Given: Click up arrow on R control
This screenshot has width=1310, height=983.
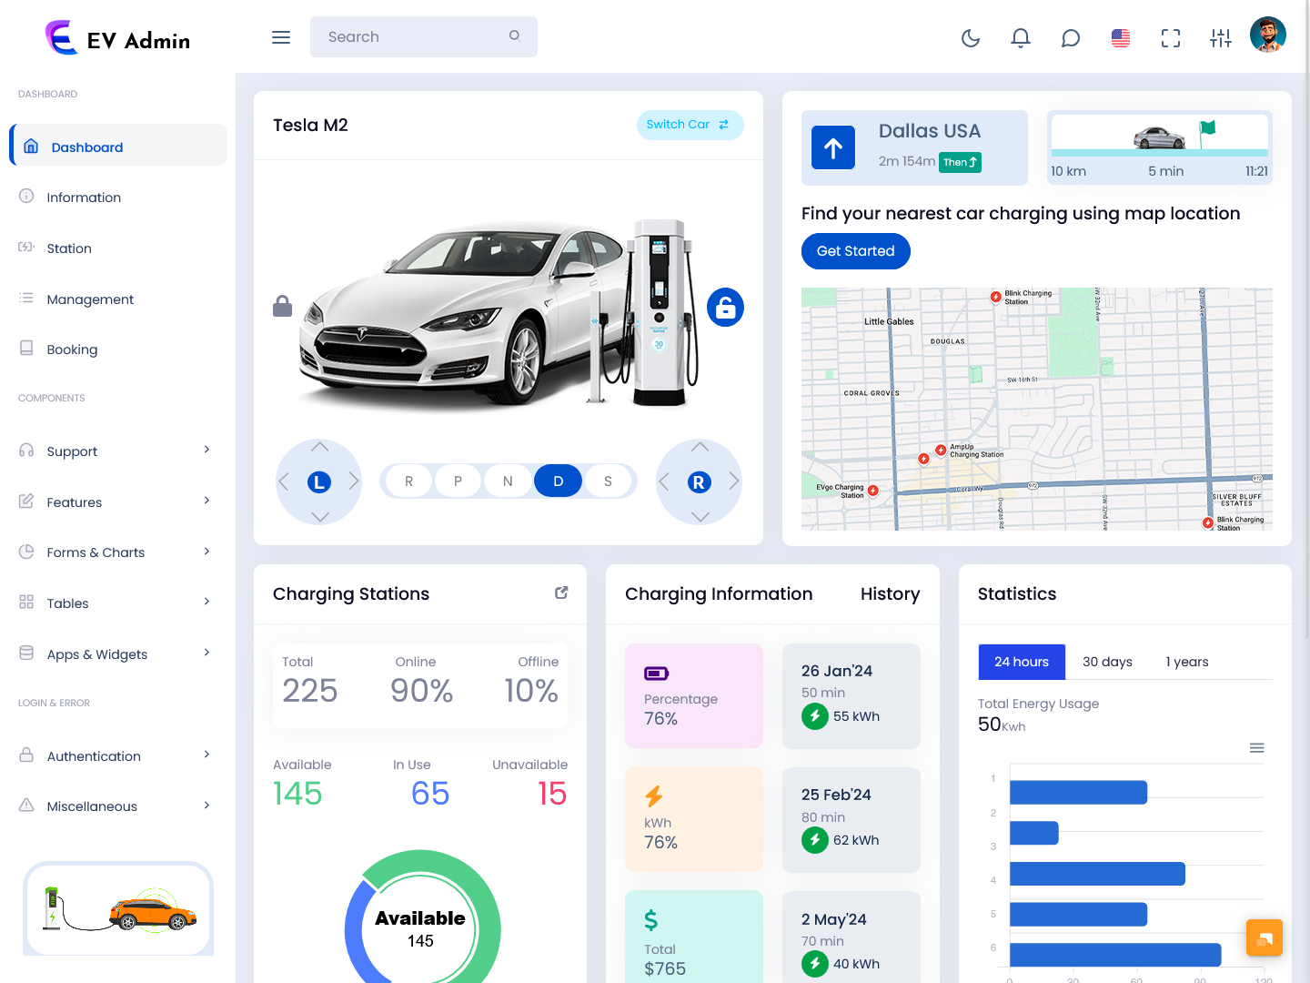Looking at the screenshot, I should pyautogui.click(x=700, y=447).
